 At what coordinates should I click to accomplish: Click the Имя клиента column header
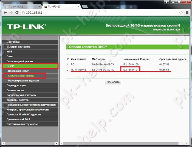[78, 59]
